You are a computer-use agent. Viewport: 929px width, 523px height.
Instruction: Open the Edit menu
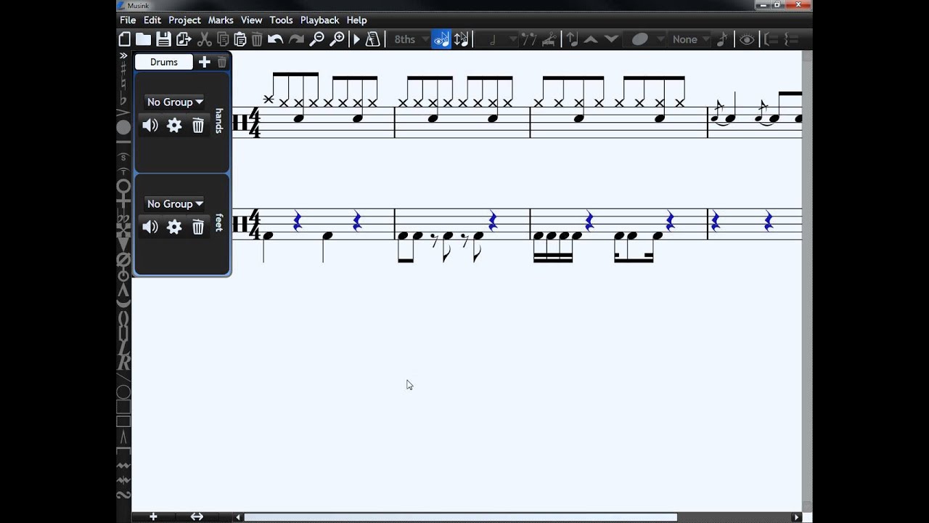[x=152, y=20]
